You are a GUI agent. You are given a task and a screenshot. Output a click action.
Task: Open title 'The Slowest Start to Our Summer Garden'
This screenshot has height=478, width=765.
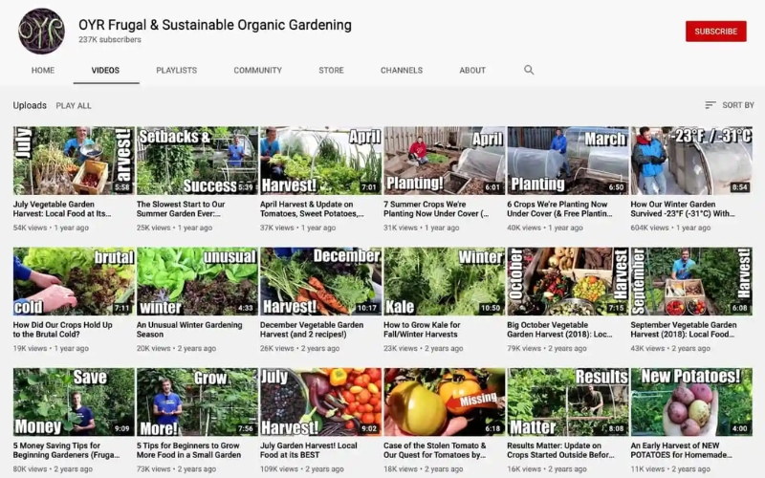(x=181, y=208)
